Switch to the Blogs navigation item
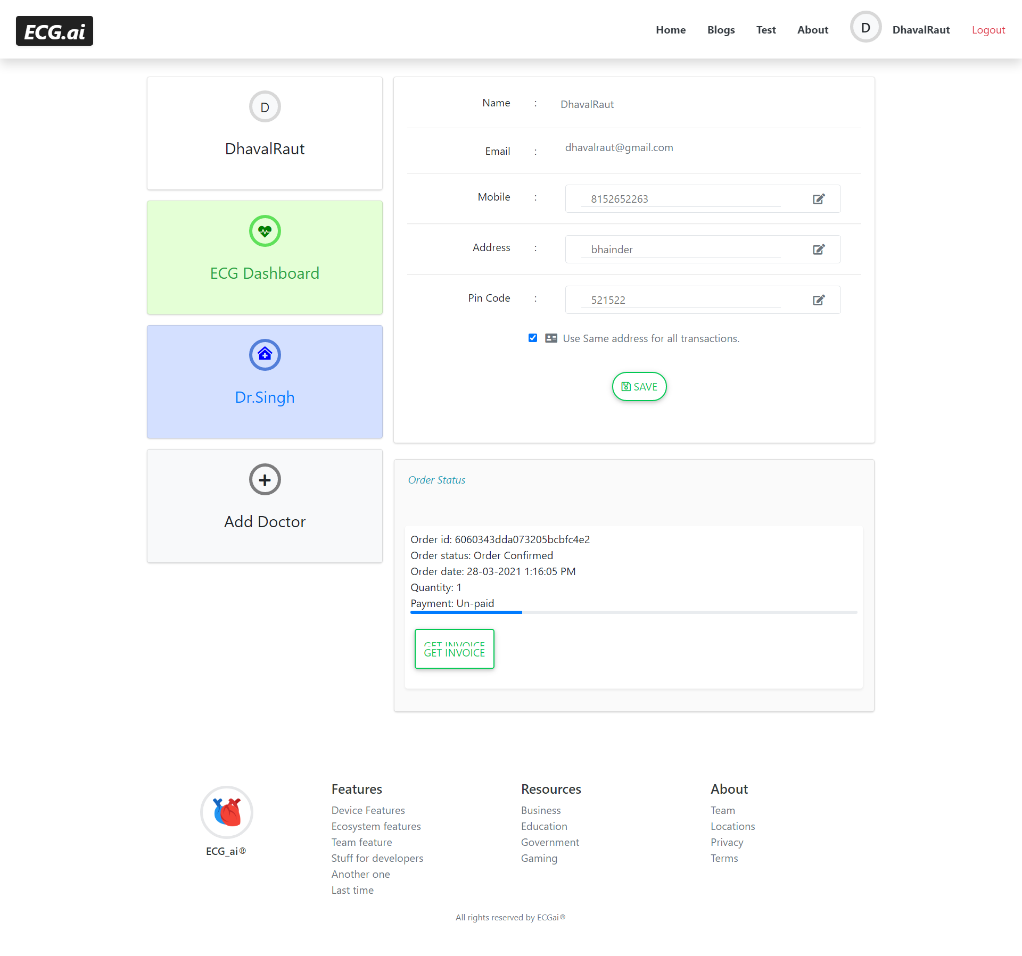The width and height of the screenshot is (1022, 956). (721, 30)
